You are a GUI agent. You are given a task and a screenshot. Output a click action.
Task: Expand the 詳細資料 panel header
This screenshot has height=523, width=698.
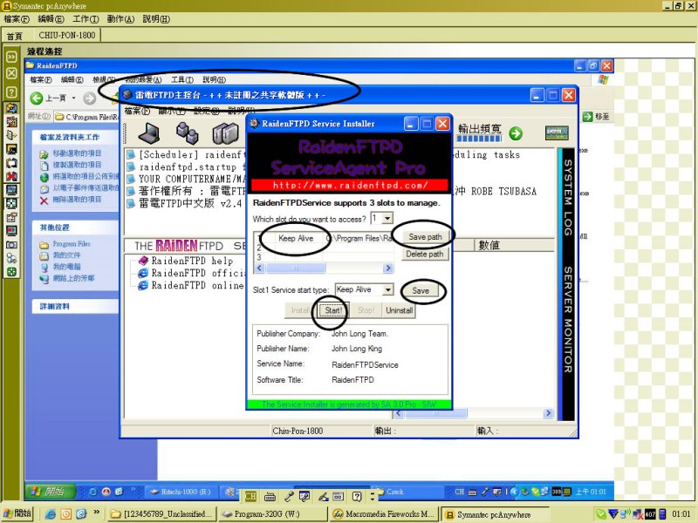75,307
